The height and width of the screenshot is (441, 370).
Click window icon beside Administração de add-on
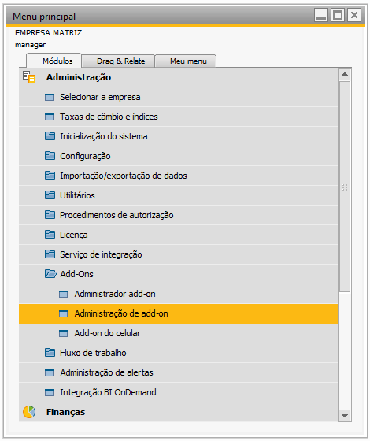click(x=64, y=314)
